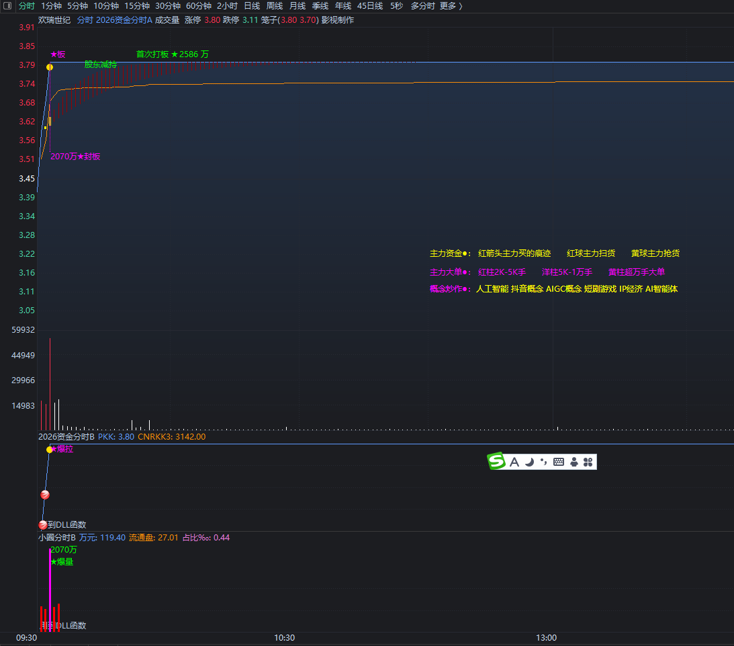Viewport: 734px width, 646px height.
Task: Switch to the 5秒 chart tab
Action: point(396,6)
